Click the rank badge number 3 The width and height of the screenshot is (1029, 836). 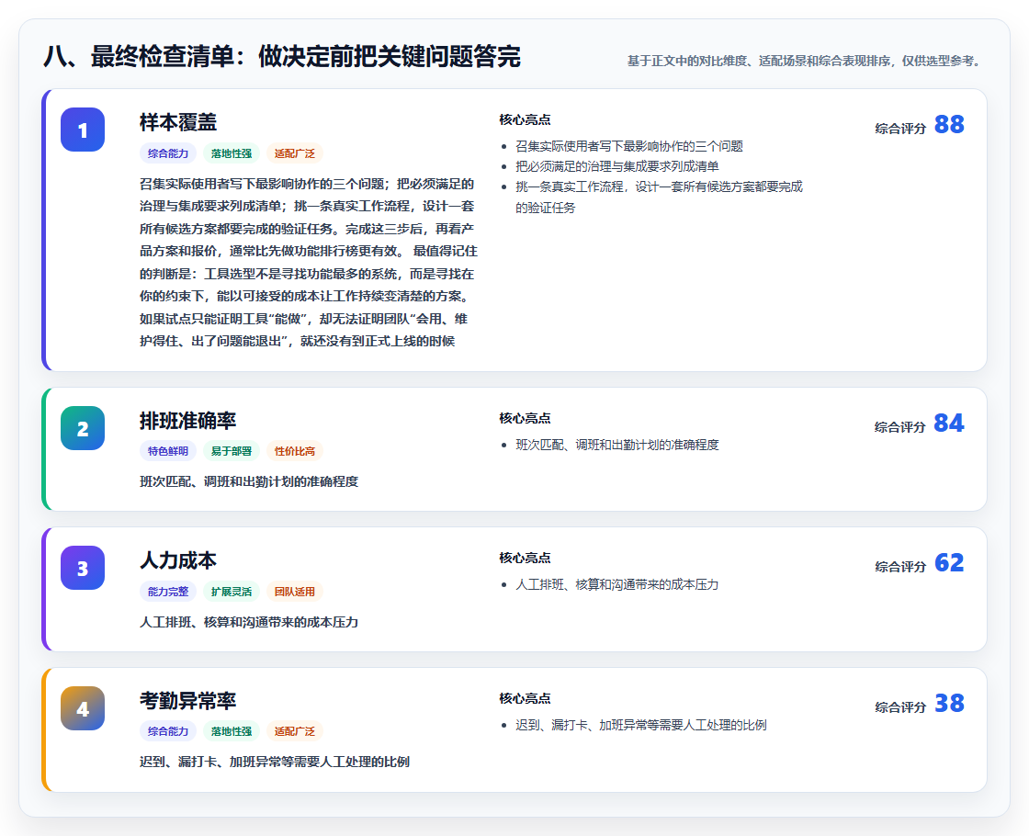click(83, 569)
